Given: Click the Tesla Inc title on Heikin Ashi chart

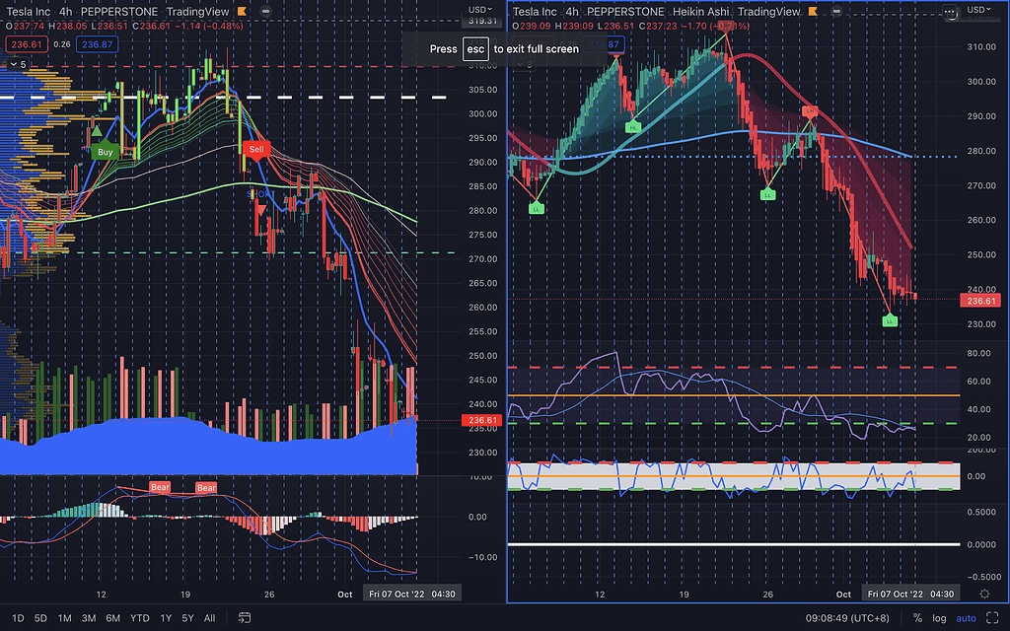Looking at the screenshot, I should click(x=535, y=12).
